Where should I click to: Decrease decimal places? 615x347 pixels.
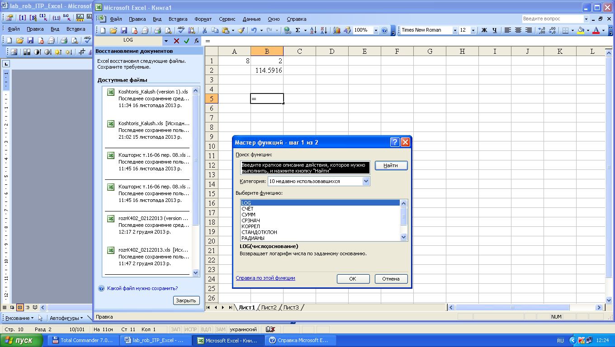coord(552,30)
